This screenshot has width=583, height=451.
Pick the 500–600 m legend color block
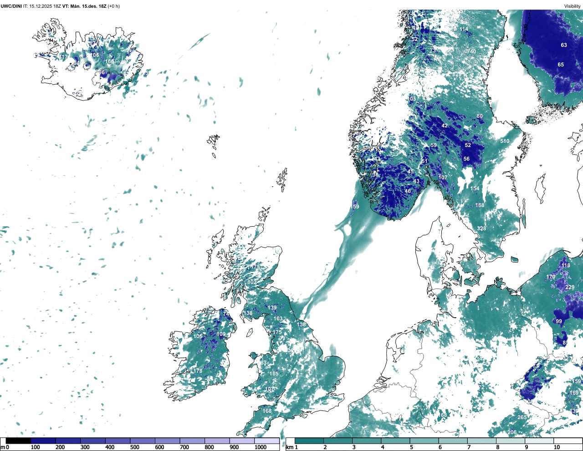pyautogui.click(x=142, y=441)
